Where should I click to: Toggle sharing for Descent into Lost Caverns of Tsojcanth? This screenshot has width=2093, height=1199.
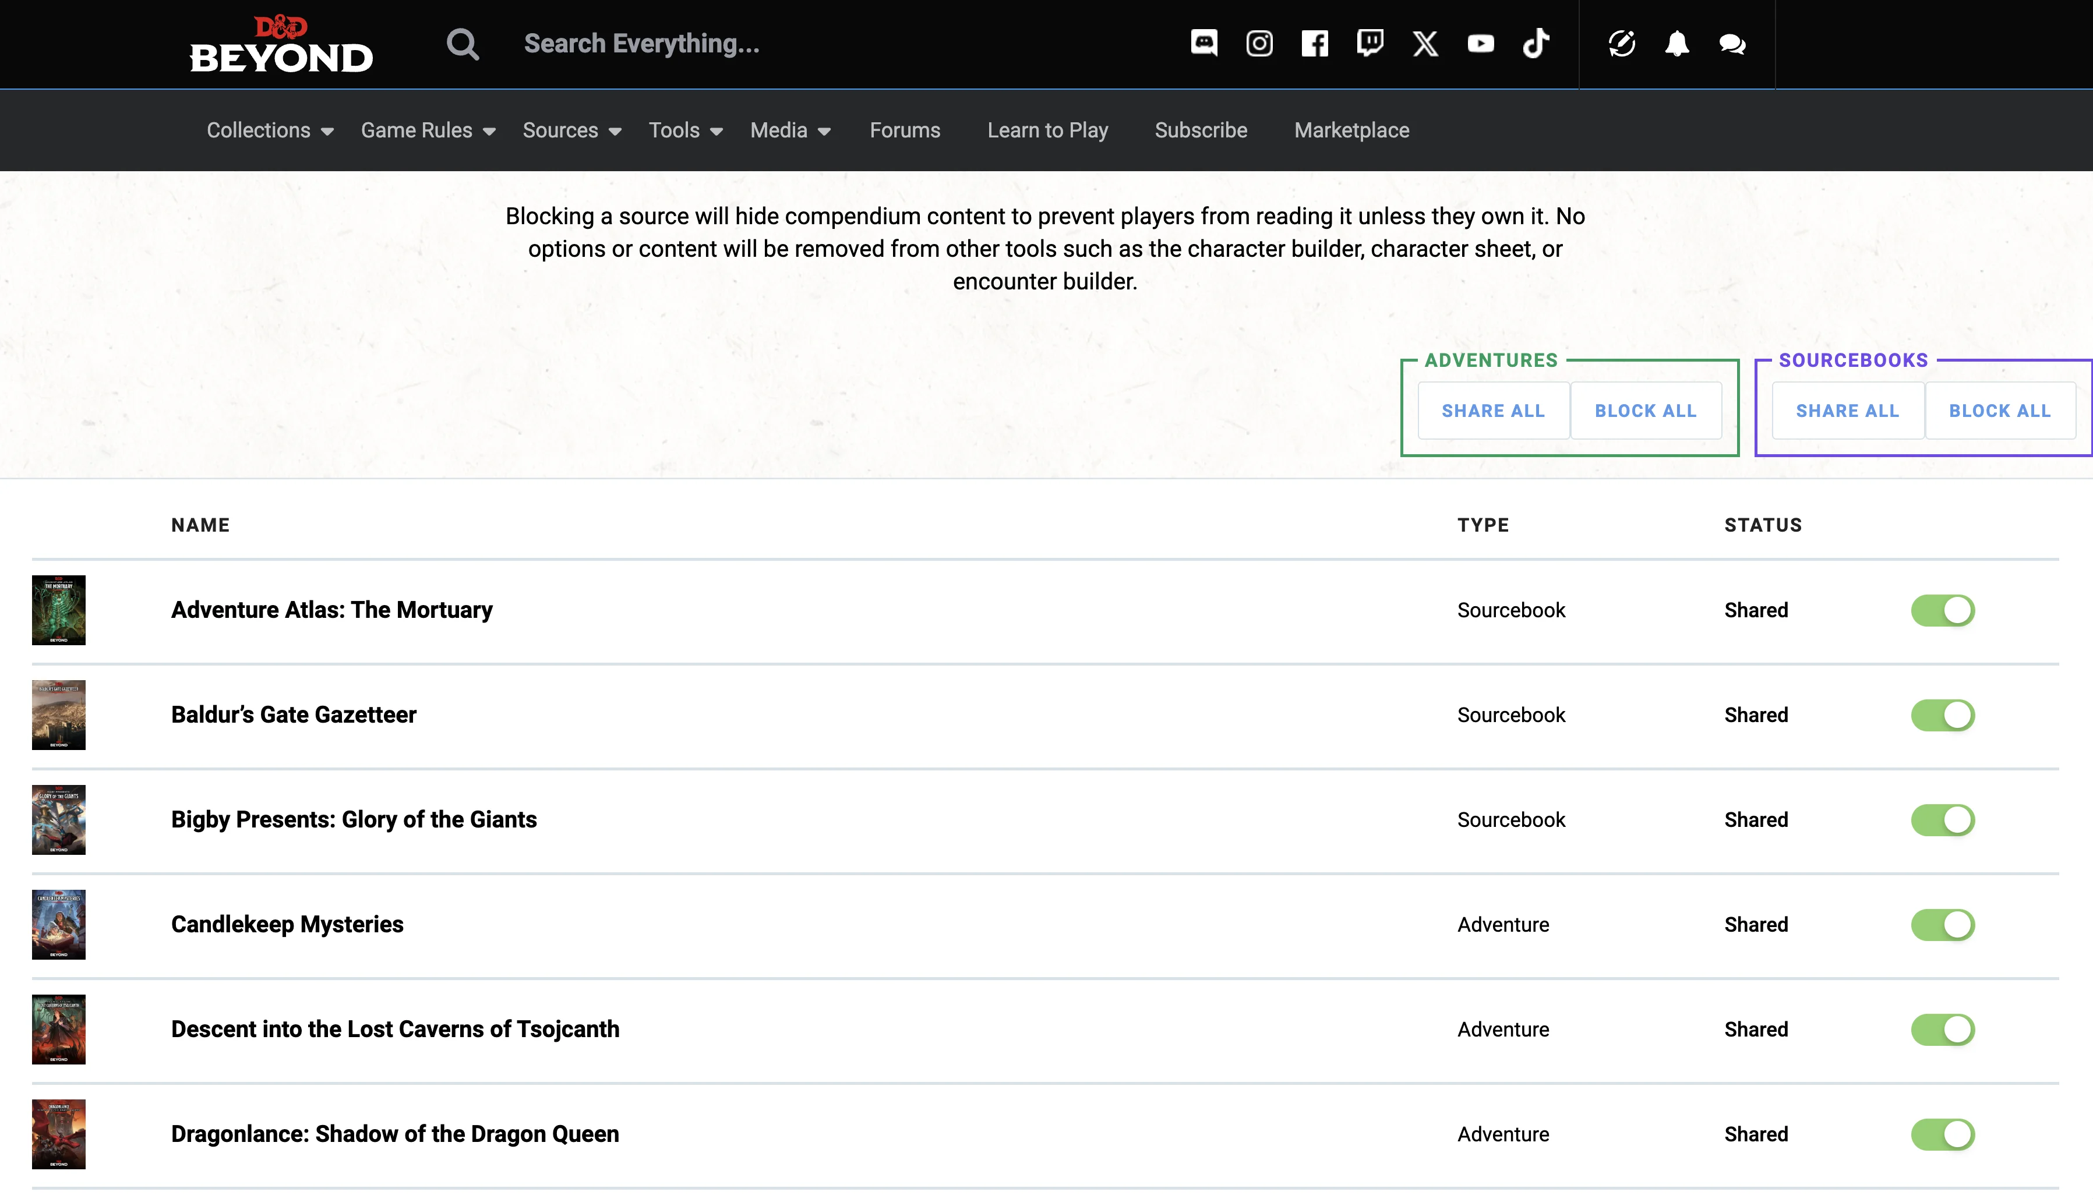coord(1942,1030)
